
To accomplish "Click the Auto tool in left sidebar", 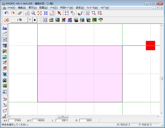I will click(5, 28).
